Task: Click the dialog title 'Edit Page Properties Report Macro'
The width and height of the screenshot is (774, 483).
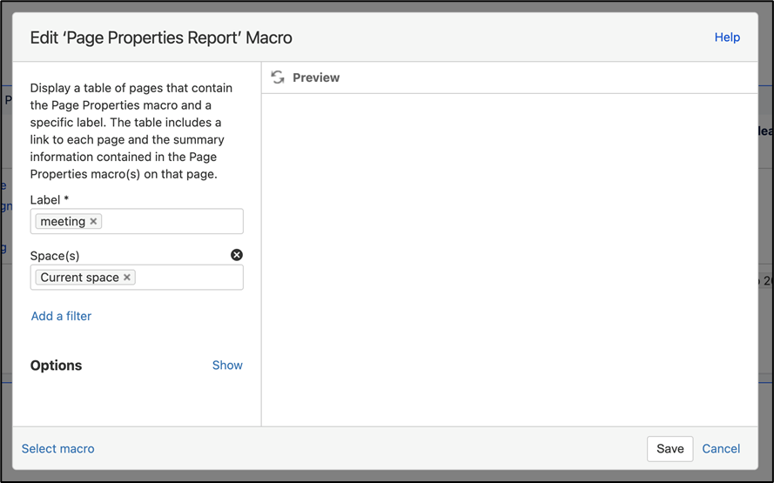Action: [x=161, y=37]
